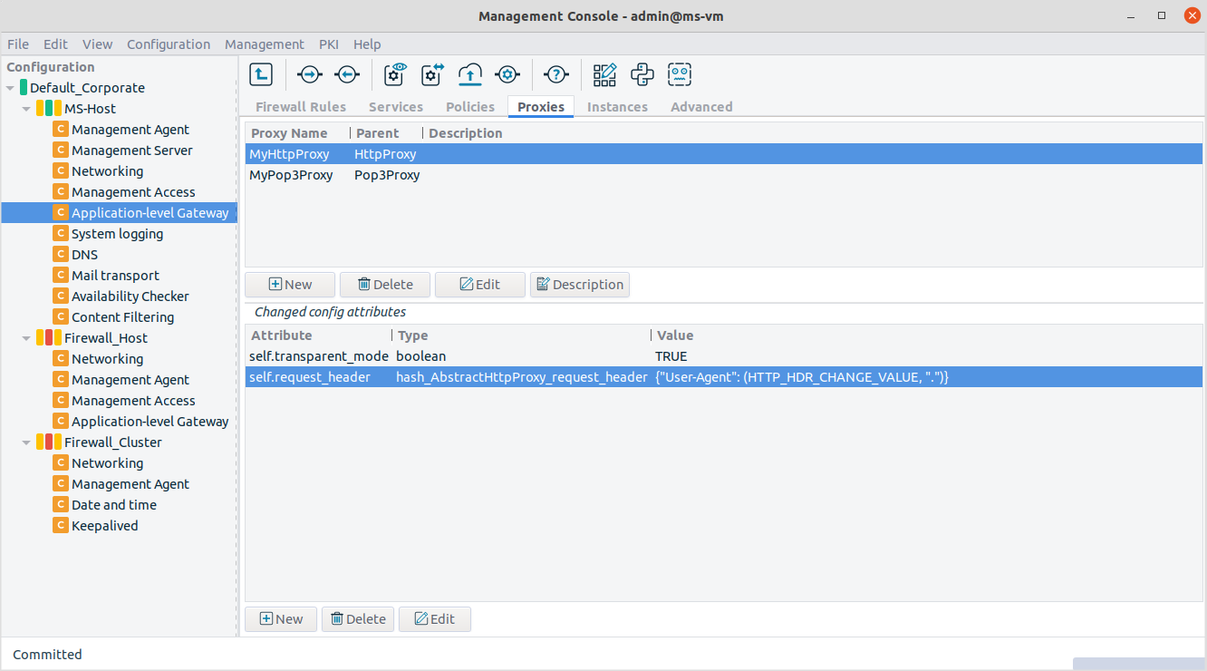Select the MyHttpProxy proxy name cell
1207x671 pixels.
coord(289,154)
